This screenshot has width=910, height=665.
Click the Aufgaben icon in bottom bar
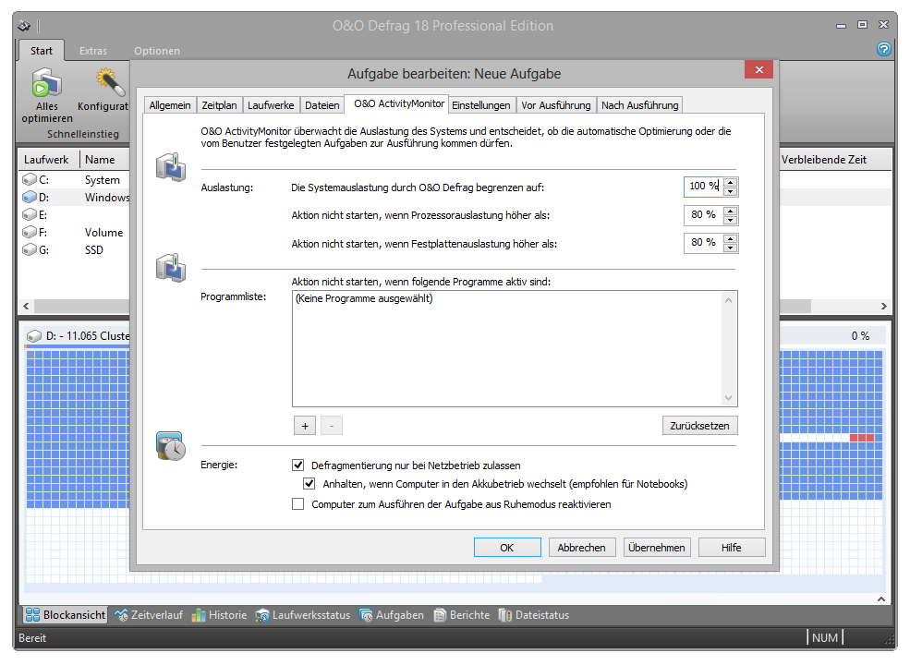[x=366, y=615]
